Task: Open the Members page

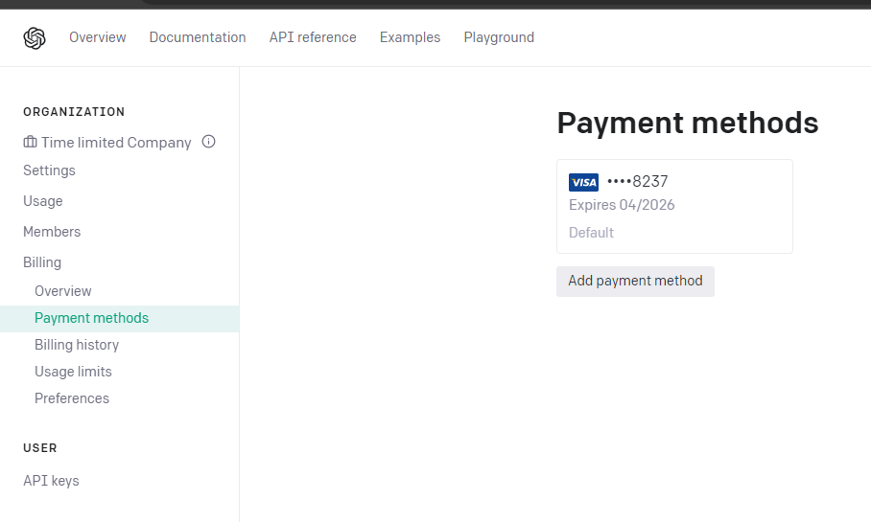Action: pos(52,232)
